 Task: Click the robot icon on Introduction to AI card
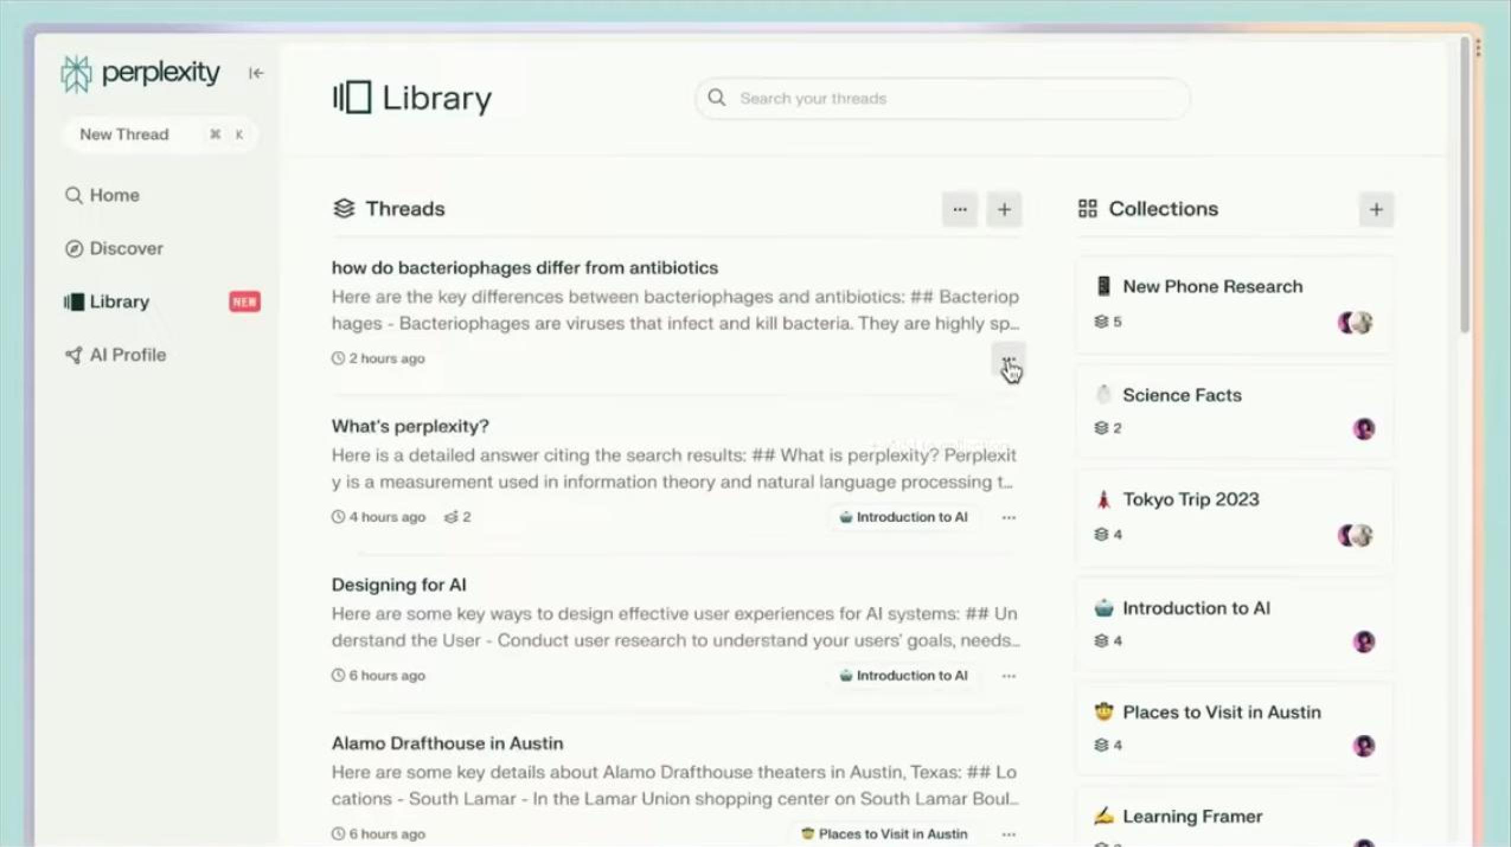[1103, 608]
